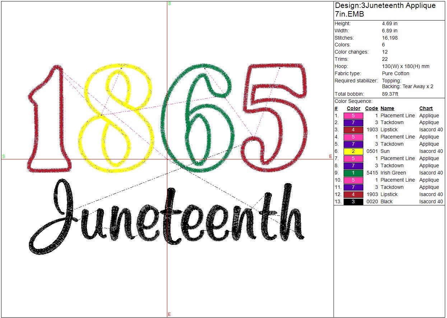Click the yellow Sun color swatch
The width and height of the screenshot is (447, 318).
pos(353,151)
